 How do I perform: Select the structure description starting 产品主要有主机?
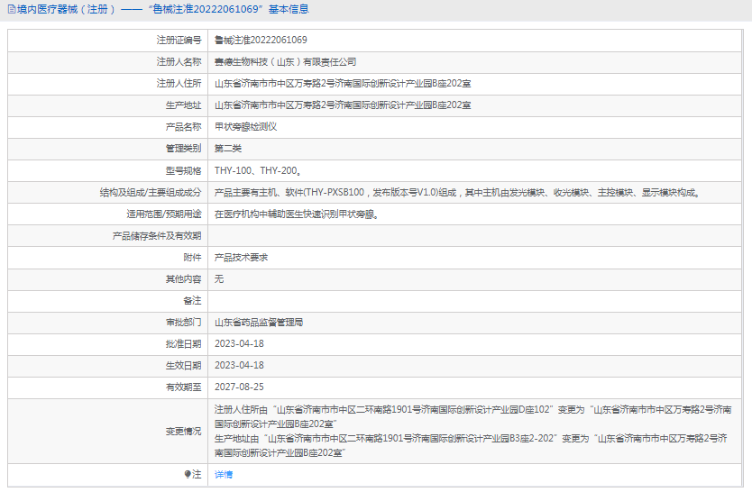click(x=457, y=193)
